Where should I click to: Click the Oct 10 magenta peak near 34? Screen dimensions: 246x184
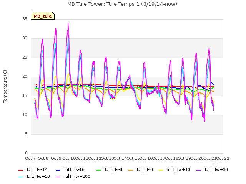68,23
